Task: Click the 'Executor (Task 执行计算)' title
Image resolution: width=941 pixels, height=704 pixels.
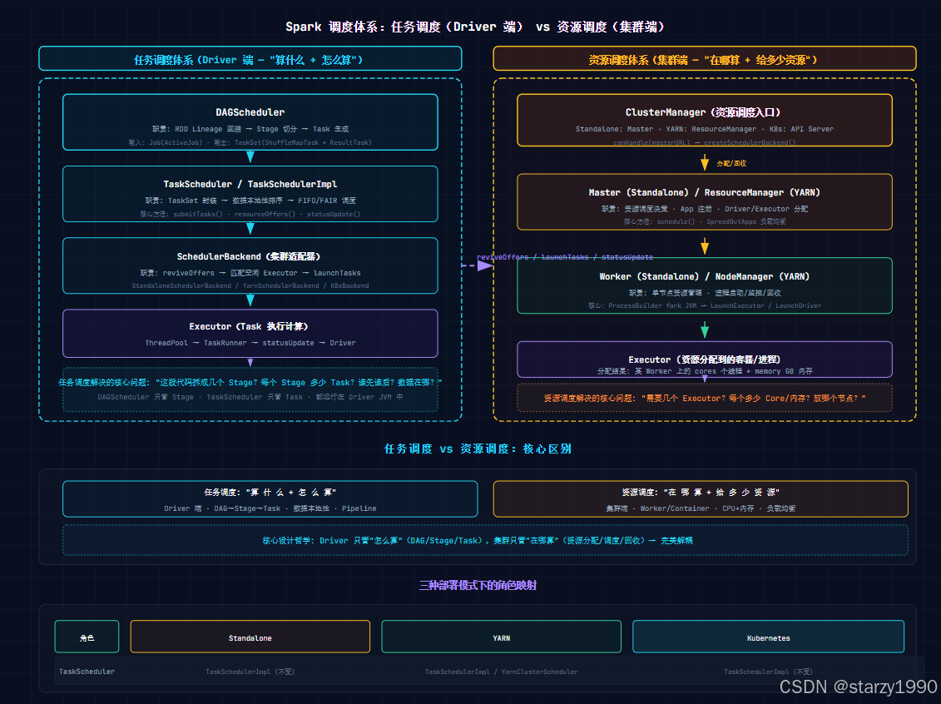Action: [250, 326]
